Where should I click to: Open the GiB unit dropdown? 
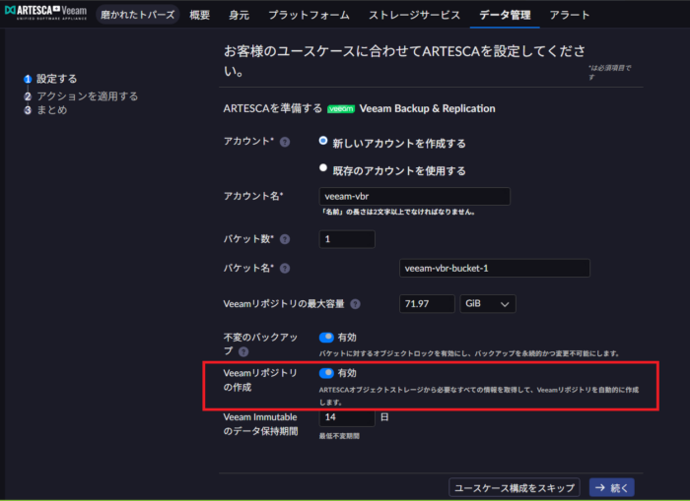pyautogui.click(x=488, y=304)
